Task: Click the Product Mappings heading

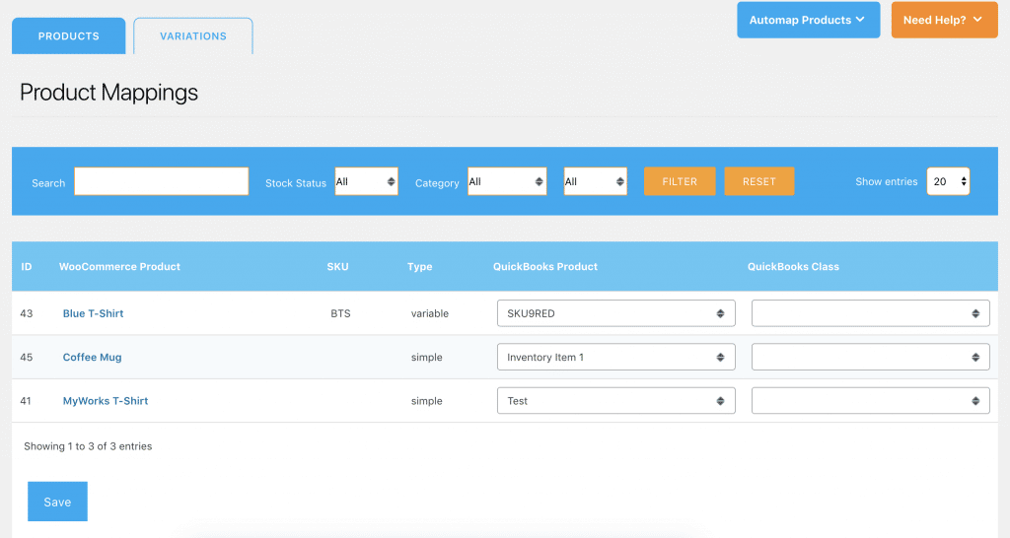Action: point(108,92)
